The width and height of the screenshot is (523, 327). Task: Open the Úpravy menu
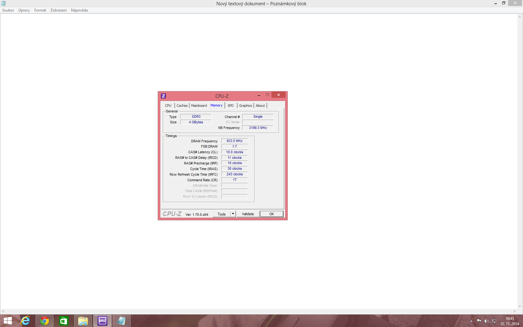[24, 10]
